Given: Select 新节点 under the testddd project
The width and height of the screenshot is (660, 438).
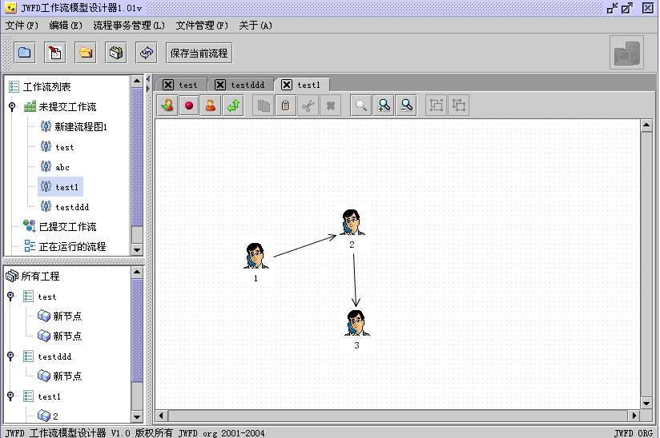Looking at the screenshot, I should point(59,376).
